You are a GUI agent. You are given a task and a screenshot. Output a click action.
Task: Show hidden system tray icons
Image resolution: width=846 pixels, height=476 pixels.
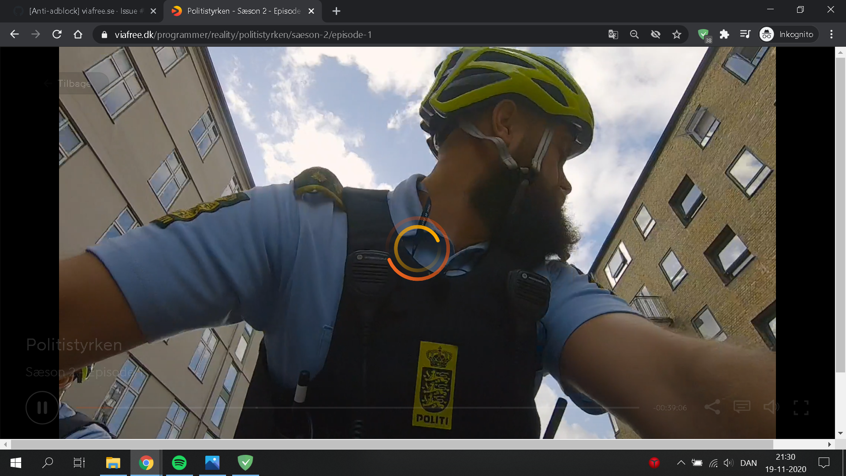681,463
